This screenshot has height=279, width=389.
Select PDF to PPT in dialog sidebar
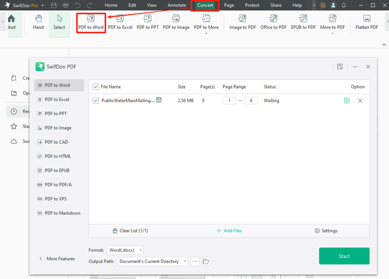pos(59,113)
